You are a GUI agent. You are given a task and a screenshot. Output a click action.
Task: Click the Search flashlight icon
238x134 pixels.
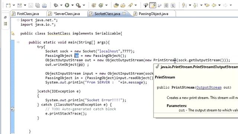131,5
